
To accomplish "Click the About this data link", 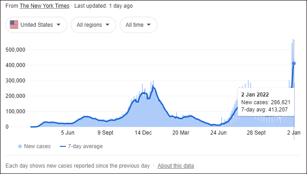I will point(175,166).
